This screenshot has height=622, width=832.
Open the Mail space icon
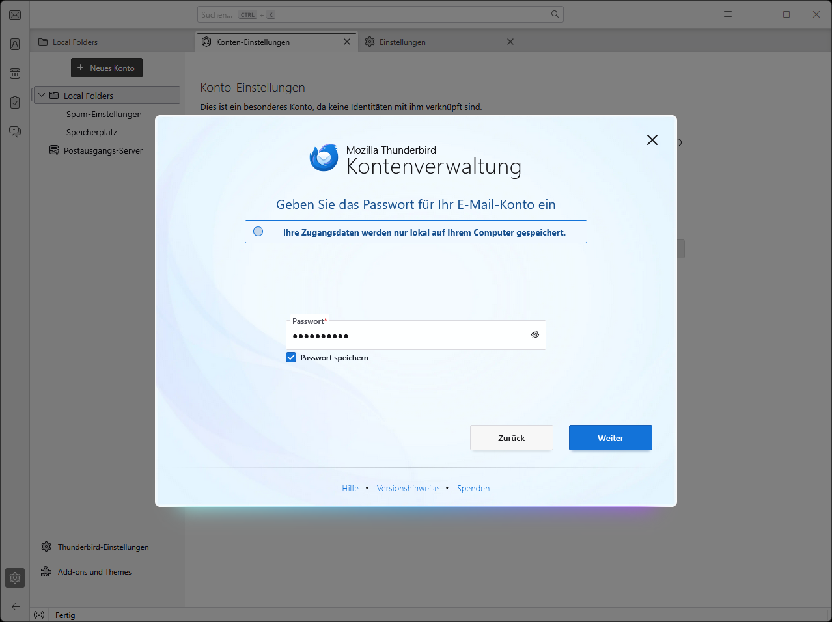click(x=15, y=15)
